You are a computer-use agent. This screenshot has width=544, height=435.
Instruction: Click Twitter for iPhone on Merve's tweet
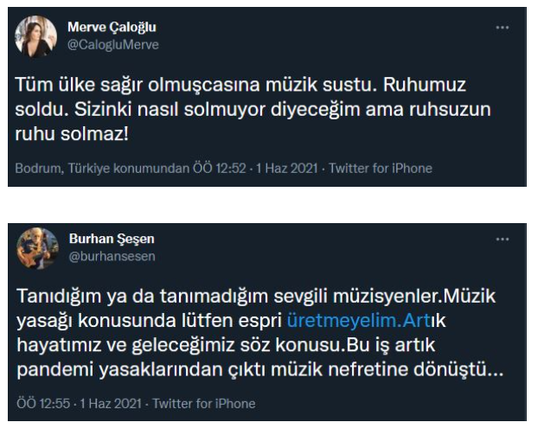coord(381,168)
